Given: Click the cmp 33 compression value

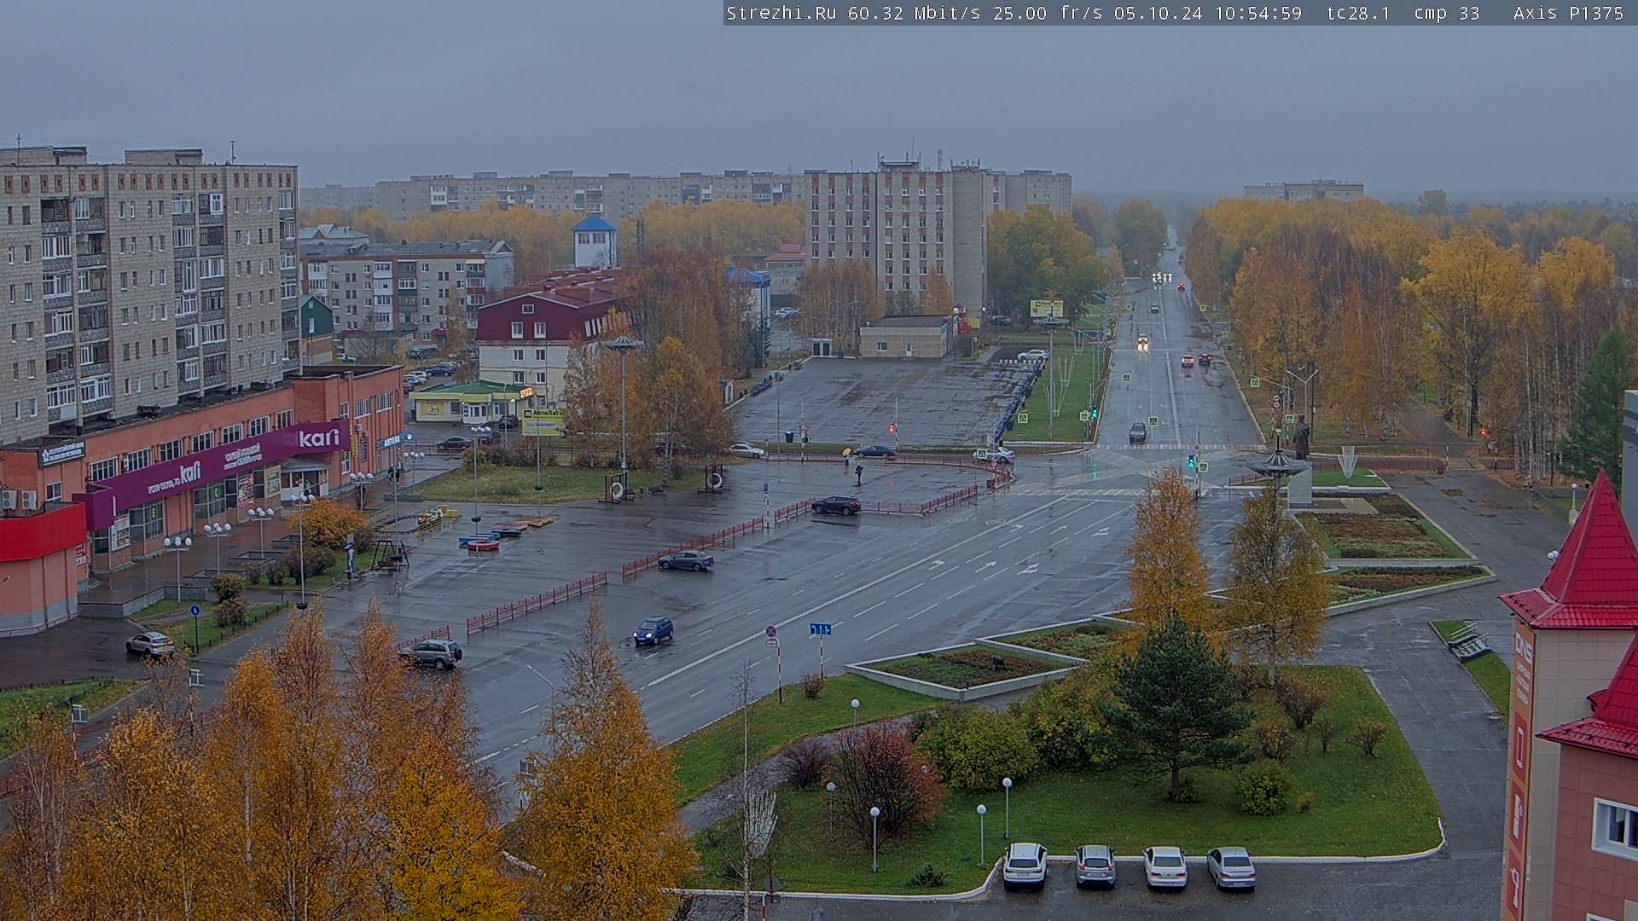Looking at the screenshot, I should 1446,13.
